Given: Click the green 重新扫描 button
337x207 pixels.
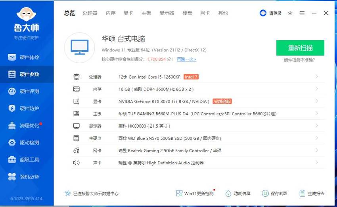Looking at the screenshot, I should pyautogui.click(x=300, y=48).
